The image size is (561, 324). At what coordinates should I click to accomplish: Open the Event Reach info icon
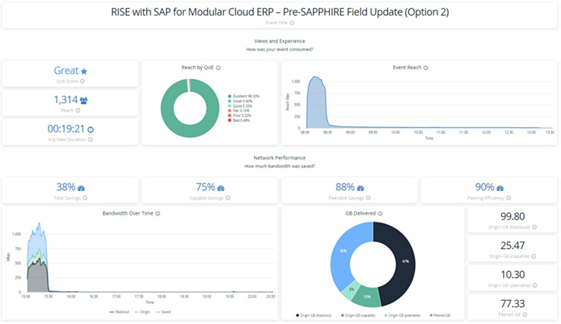425,68
